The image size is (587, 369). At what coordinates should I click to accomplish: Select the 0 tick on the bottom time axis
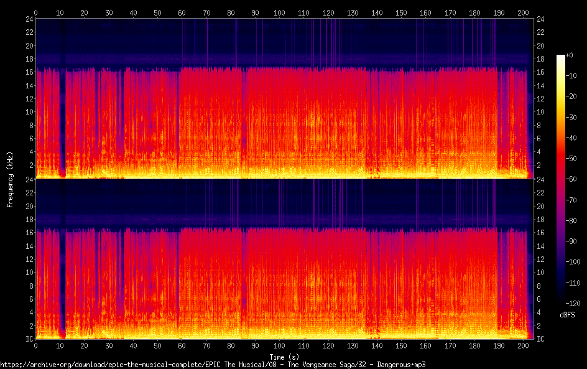point(35,345)
